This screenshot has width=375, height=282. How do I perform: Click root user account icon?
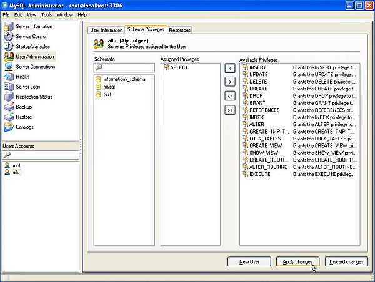7,165
